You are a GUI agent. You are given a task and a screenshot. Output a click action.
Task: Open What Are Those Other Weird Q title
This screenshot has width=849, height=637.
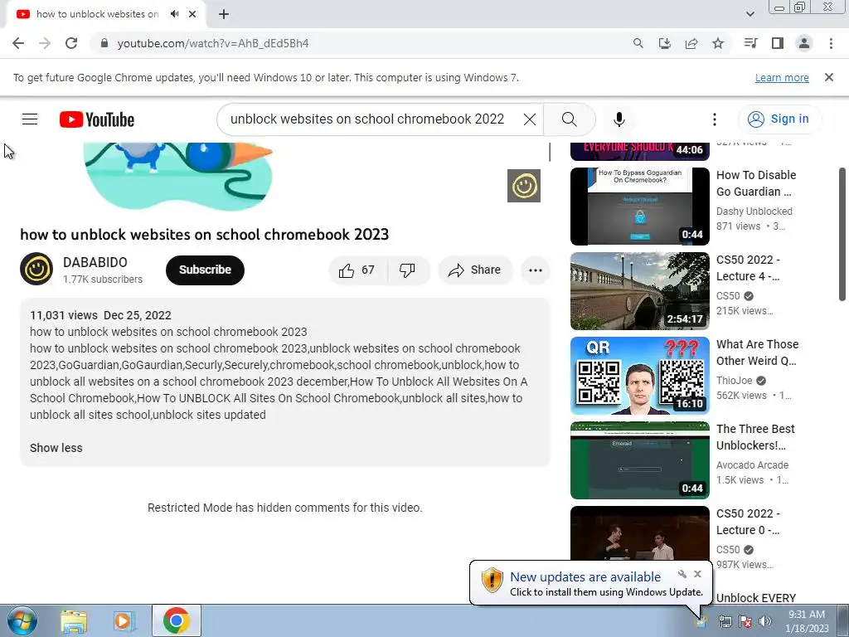click(758, 353)
